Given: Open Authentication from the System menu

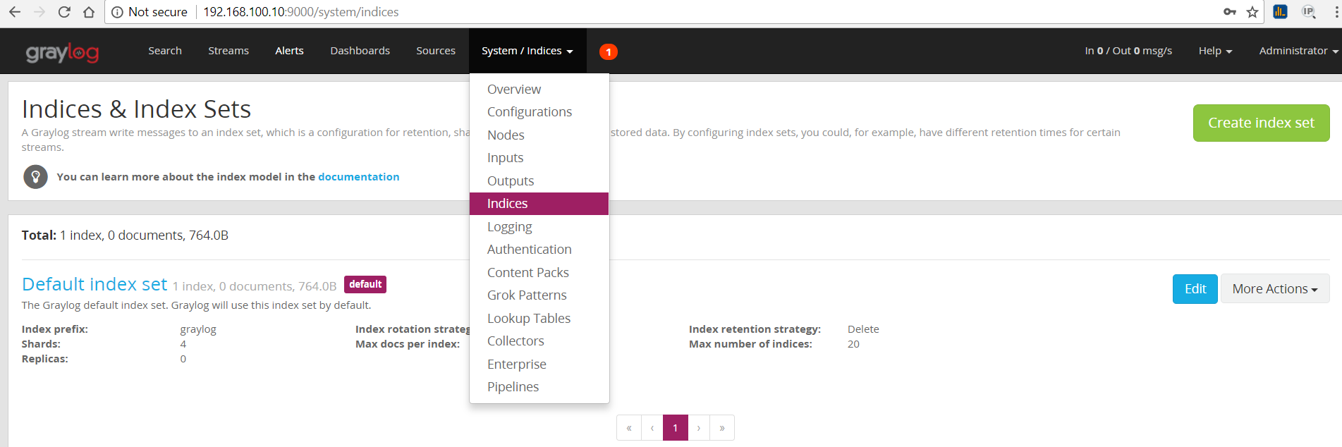Looking at the screenshot, I should click(539, 250).
